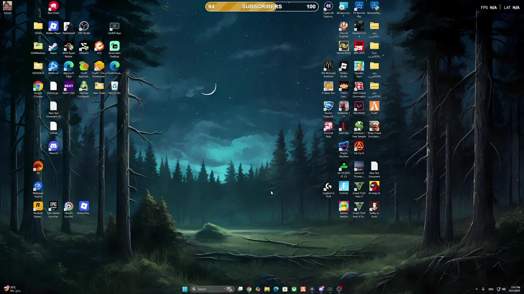
Task: Select the NZXT CAM shortcut
Action: pos(69,88)
